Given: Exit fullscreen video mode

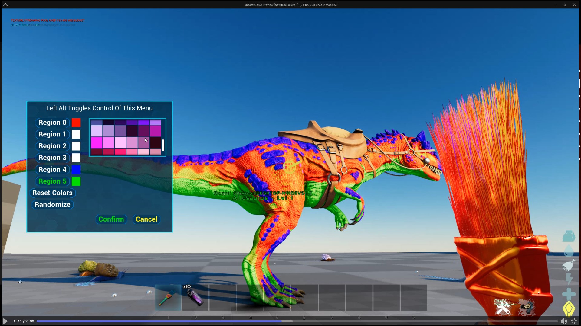Looking at the screenshot, I should pyautogui.click(x=574, y=321).
